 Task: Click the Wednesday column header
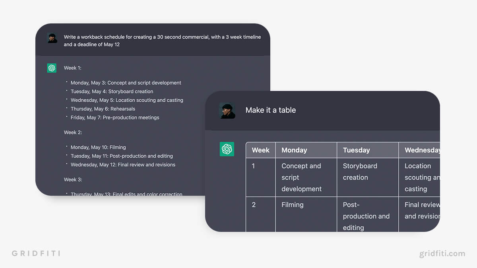pyautogui.click(x=419, y=150)
